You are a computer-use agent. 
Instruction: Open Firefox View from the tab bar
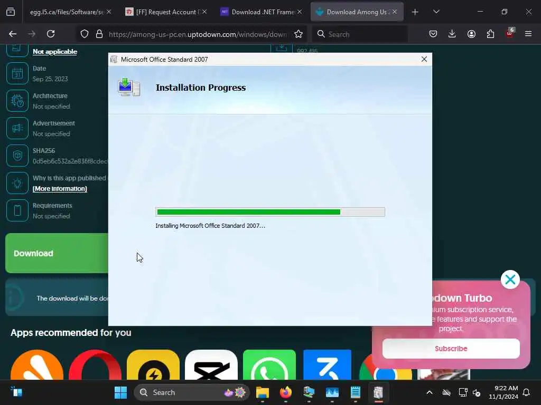point(11,12)
